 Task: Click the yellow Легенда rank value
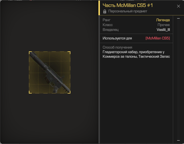pos(163,20)
